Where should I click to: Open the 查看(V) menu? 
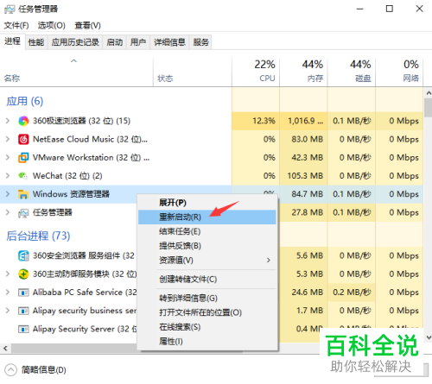[x=87, y=26]
